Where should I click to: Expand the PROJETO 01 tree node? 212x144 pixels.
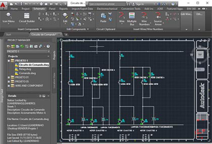point(9,77)
